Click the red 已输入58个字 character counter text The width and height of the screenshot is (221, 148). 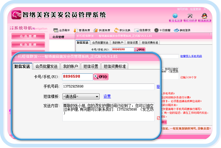coord(188,77)
